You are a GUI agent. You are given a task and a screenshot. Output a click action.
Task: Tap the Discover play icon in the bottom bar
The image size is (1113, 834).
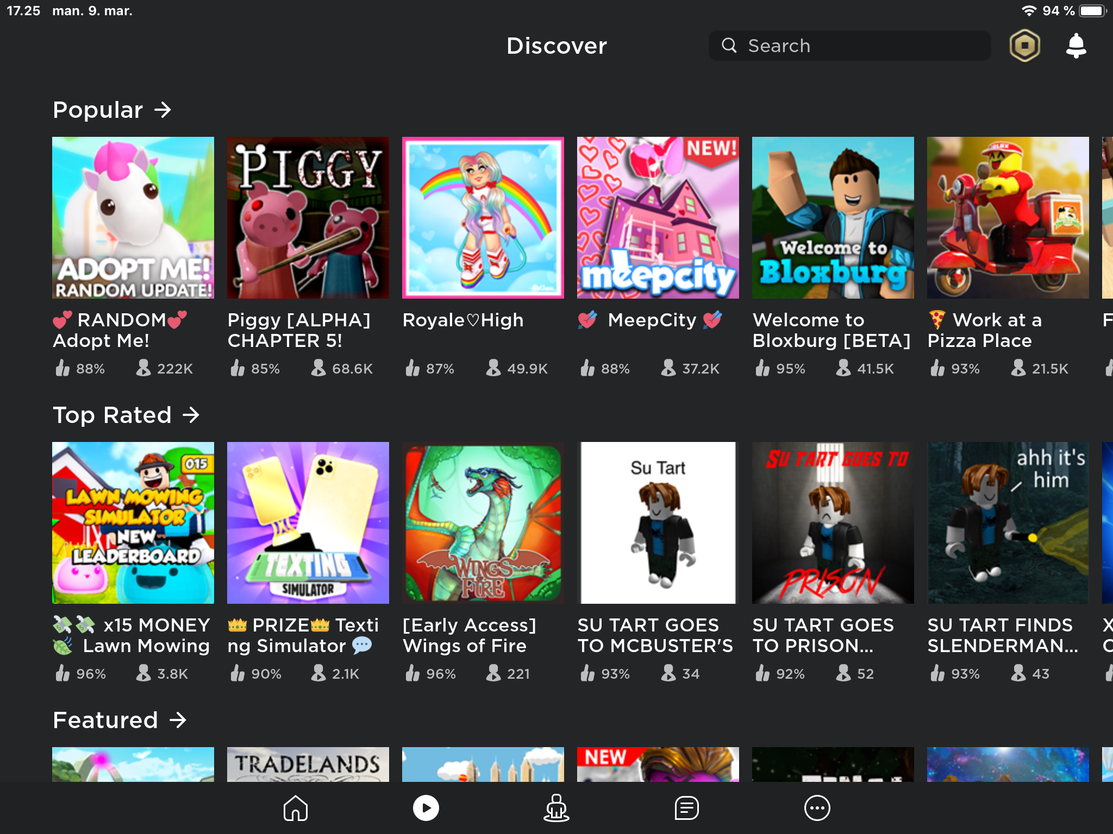(426, 808)
